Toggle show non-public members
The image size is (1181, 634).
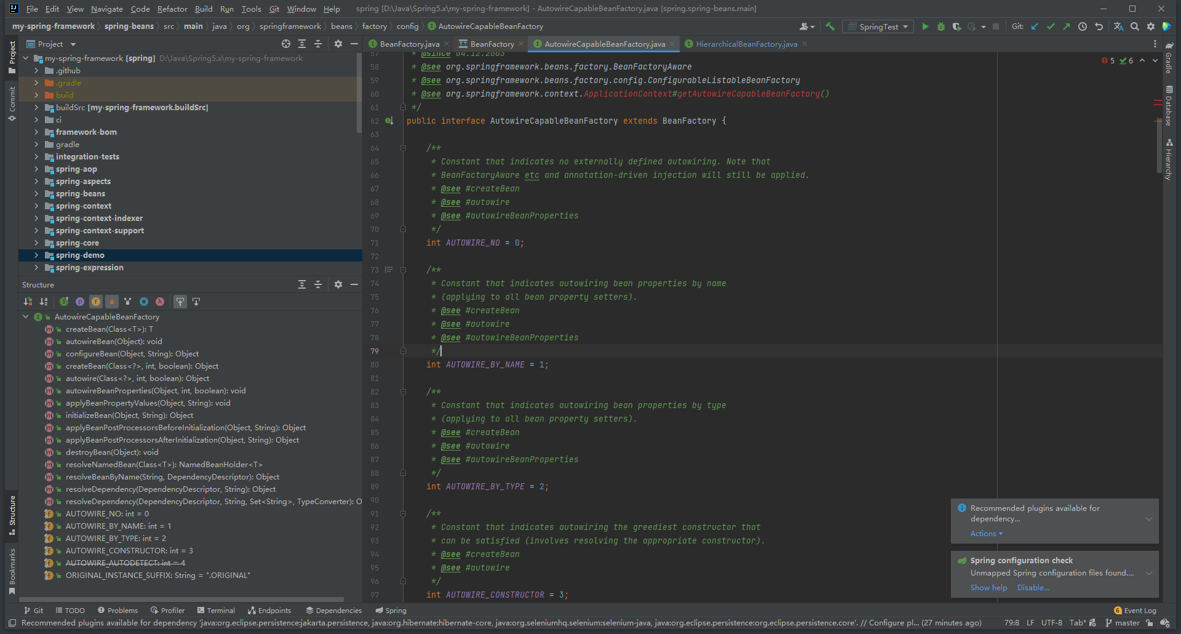[x=112, y=302]
